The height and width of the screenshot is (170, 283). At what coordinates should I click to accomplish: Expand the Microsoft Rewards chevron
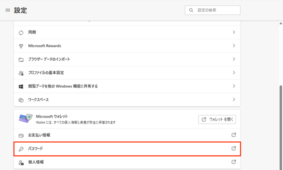[234, 45]
